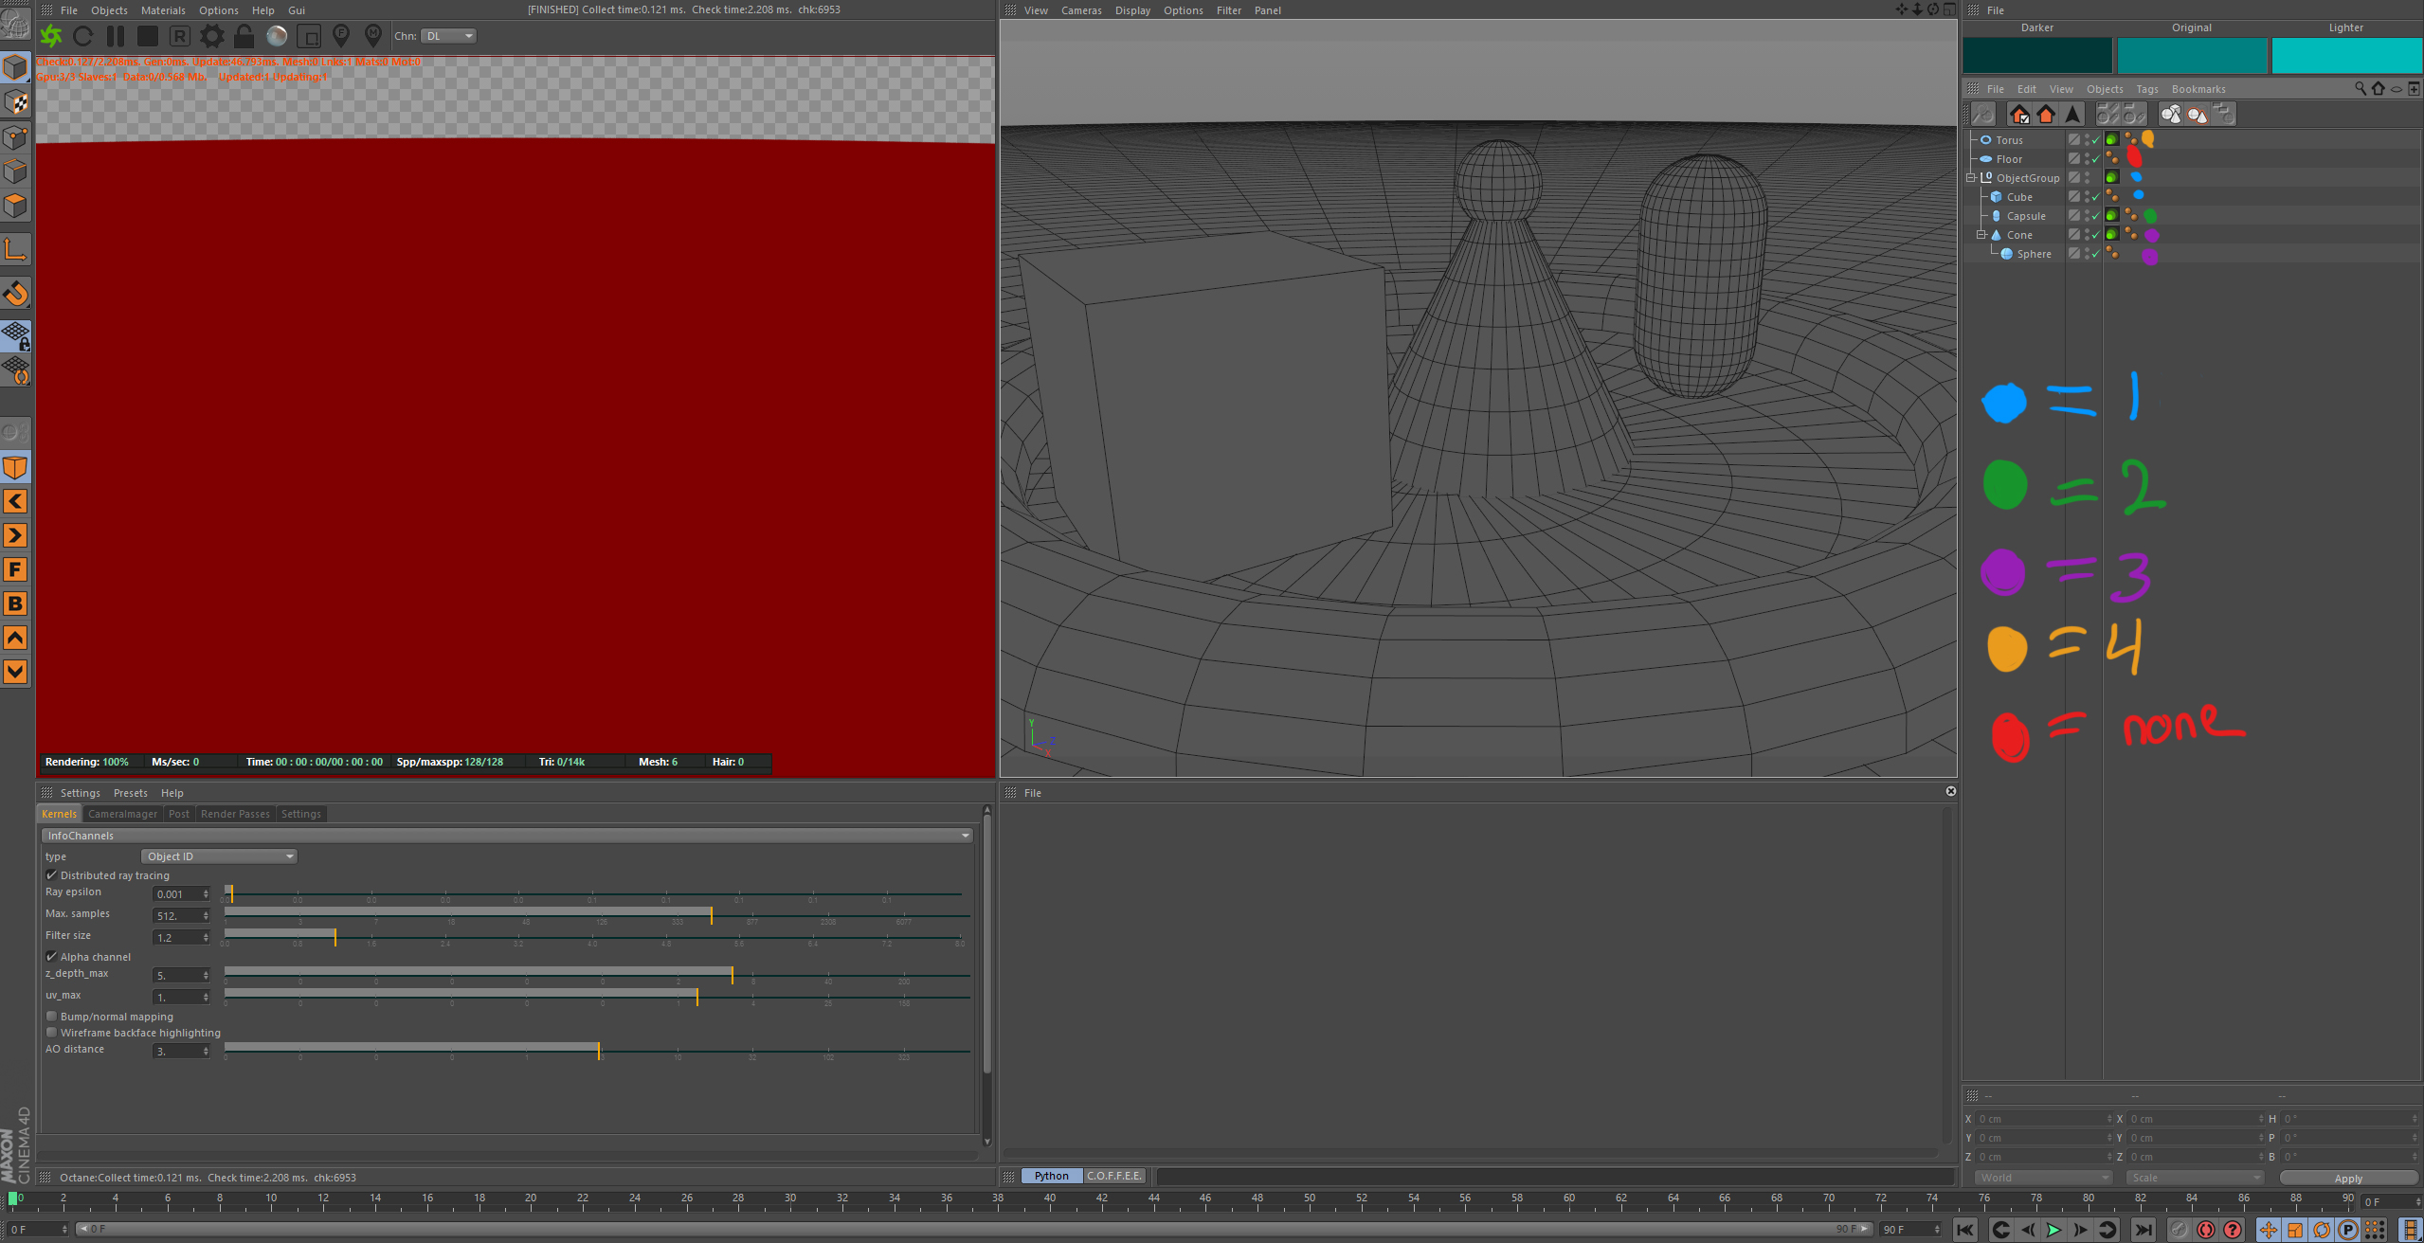2424x1243 pixels.
Task: Collapse the ObjectGroup tree node
Action: pos(1971,178)
